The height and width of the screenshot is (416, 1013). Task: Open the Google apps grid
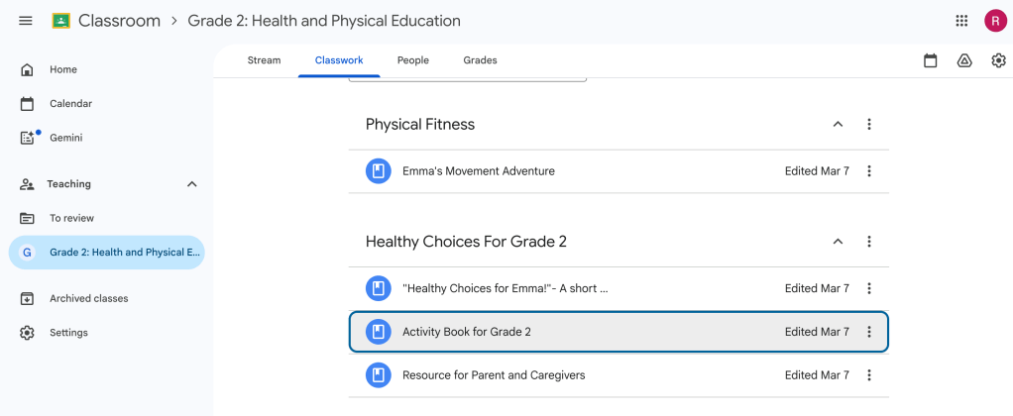(x=961, y=21)
